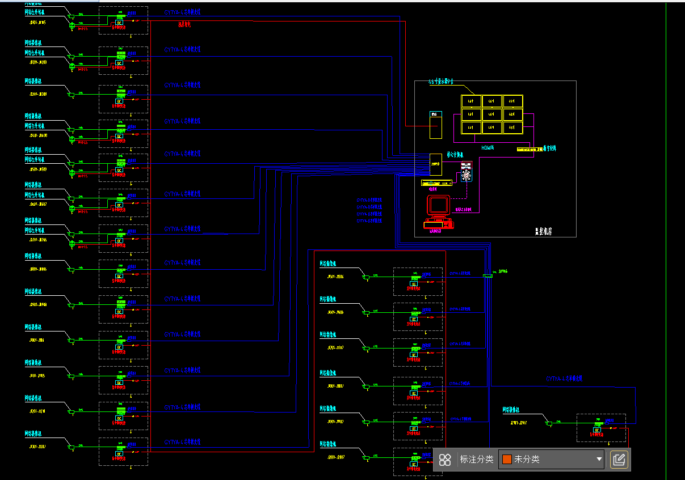This screenshot has height=480, width=685.
Task: Select the red computer workstation symbol
Action: 438,211
